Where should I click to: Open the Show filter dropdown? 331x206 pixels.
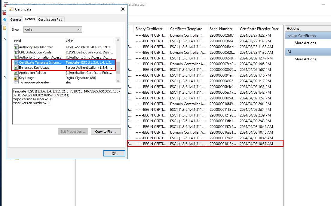(53, 29)
